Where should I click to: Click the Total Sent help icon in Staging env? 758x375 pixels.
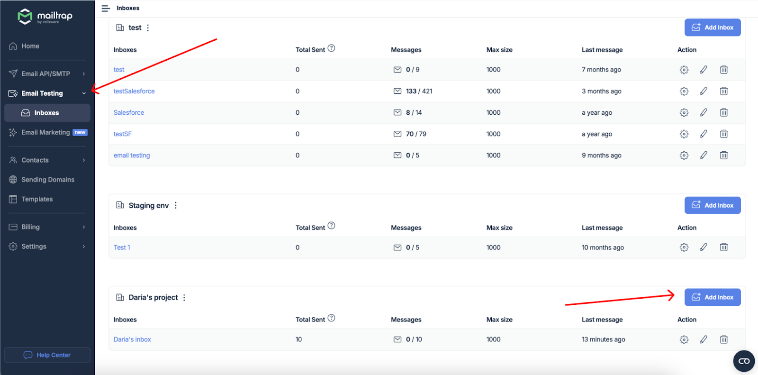(x=332, y=226)
